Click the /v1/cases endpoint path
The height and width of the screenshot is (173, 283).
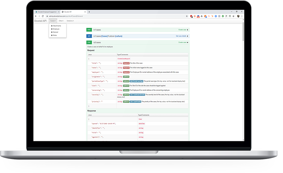click(97, 30)
